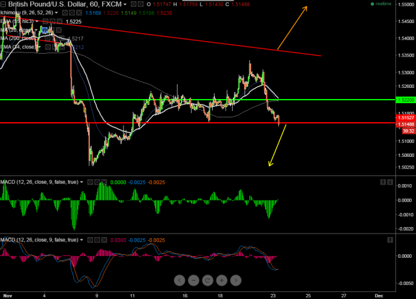The height and width of the screenshot is (299, 416).
Task: Click the open price 1.51747
Action: click(162, 5)
